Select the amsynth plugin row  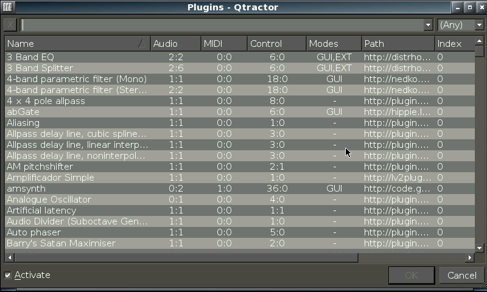[239, 189]
